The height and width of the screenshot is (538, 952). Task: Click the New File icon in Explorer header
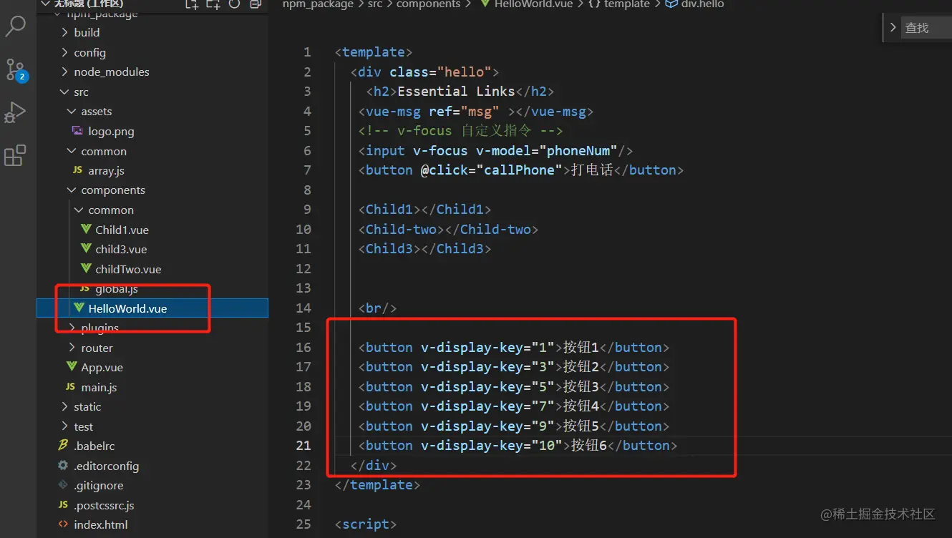coord(191,4)
